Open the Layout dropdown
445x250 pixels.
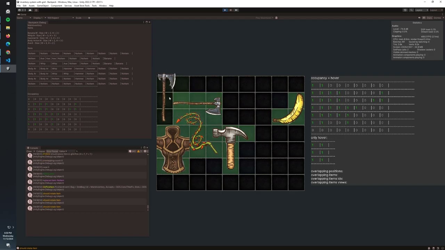pyautogui.click(x=436, y=10)
